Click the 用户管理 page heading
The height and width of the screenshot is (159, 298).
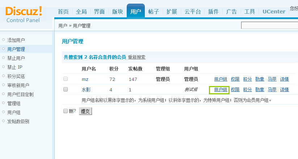pos(73,41)
